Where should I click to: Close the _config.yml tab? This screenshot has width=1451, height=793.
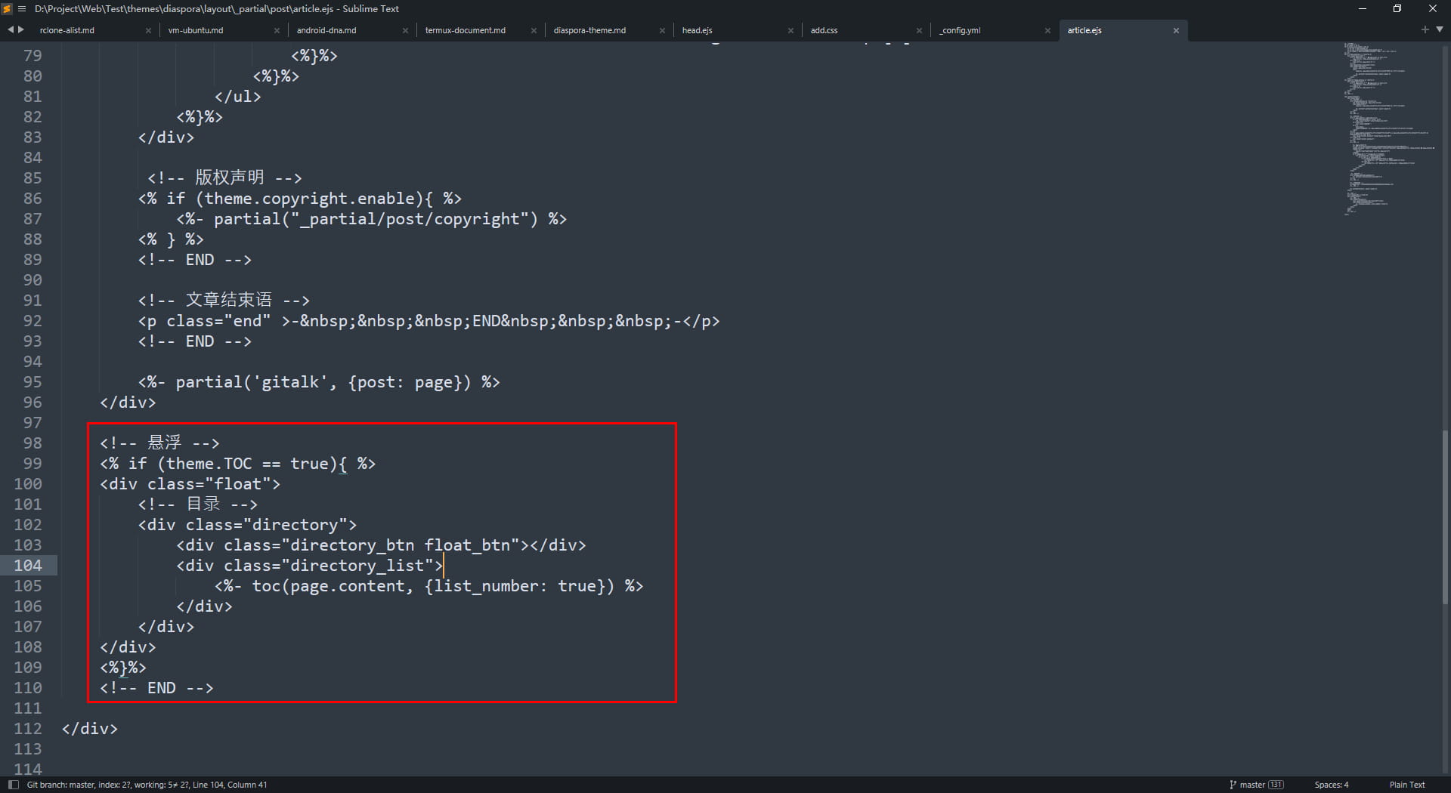[x=1047, y=30]
